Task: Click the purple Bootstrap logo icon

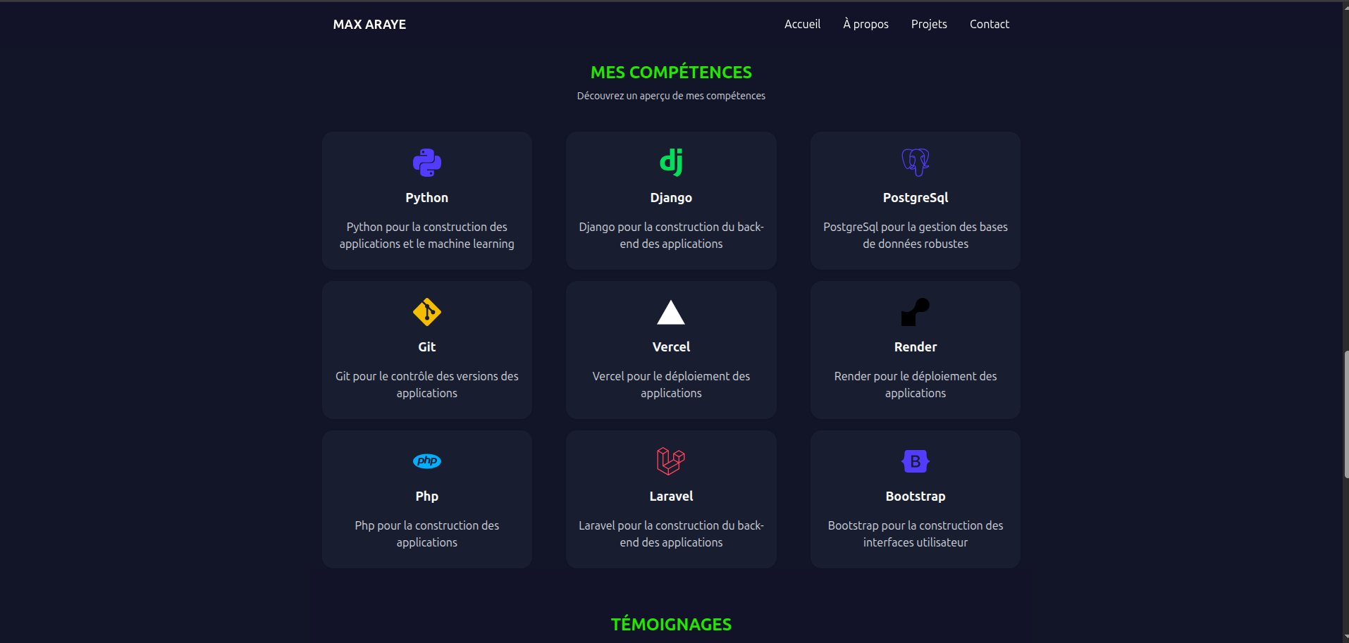Action: click(915, 461)
